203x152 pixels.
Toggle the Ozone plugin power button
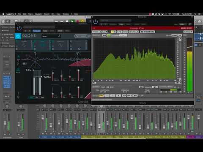(x=19, y=28)
